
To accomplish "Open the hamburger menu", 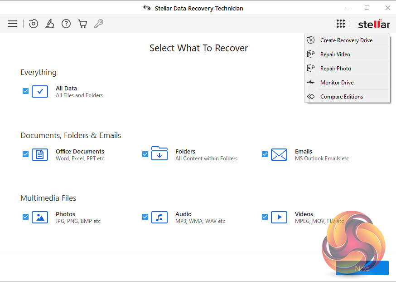I will click(12, 24).
